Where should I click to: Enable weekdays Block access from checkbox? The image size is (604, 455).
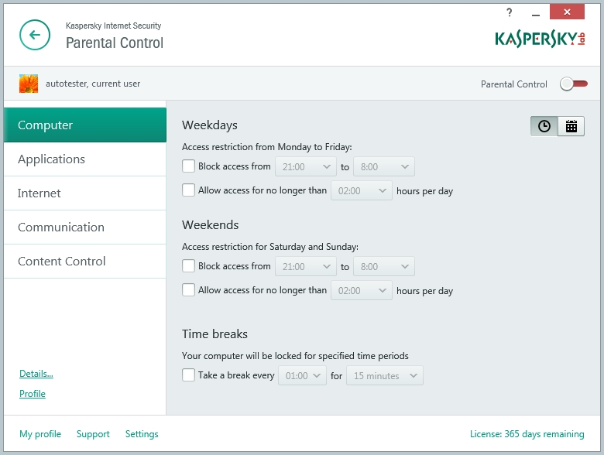(188, 166)
